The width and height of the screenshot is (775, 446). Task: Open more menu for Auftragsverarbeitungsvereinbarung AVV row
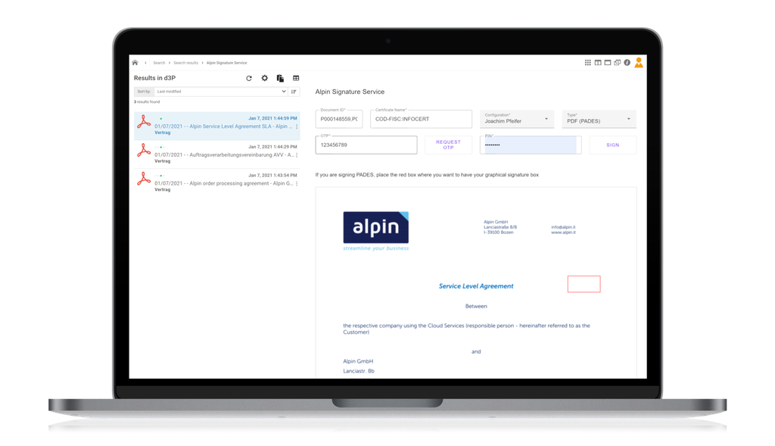[x=297, y=155]
